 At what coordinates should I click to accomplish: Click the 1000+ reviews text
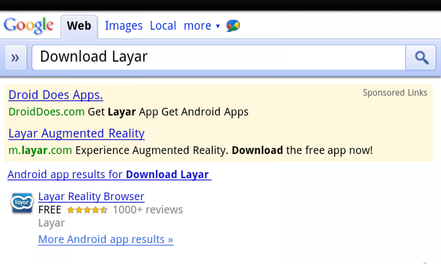coord(148,210)
